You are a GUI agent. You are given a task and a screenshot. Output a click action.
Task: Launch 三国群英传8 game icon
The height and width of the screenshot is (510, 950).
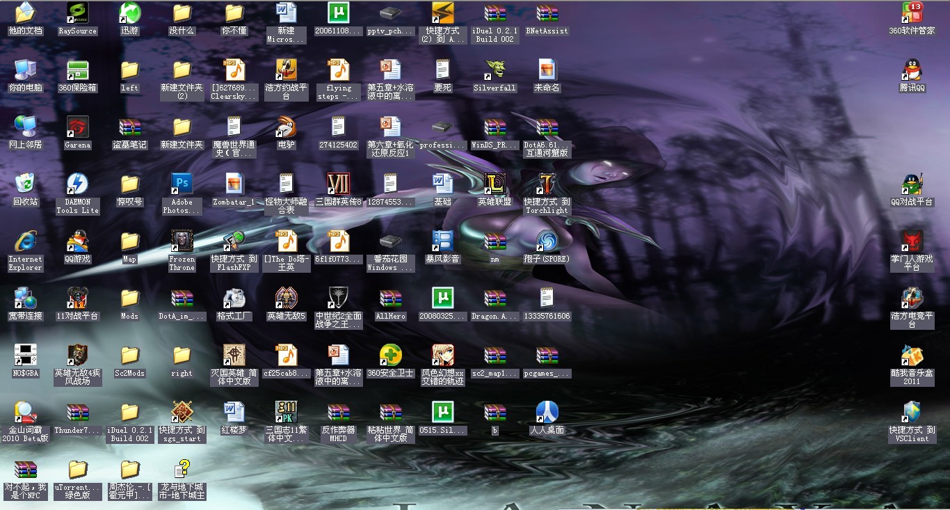[x=338, y=184]
